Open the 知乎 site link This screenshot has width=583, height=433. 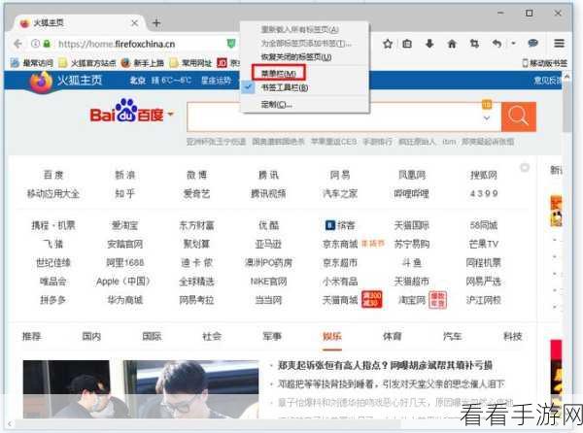pos(125,193)
